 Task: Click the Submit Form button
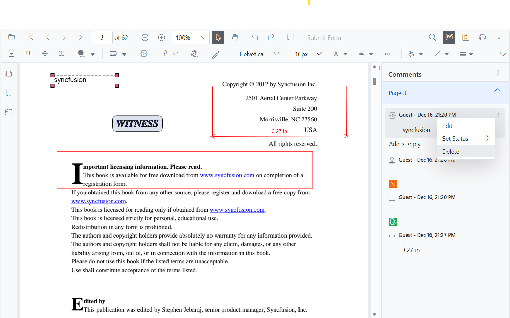pyautogui.click(x=324, y=37)
